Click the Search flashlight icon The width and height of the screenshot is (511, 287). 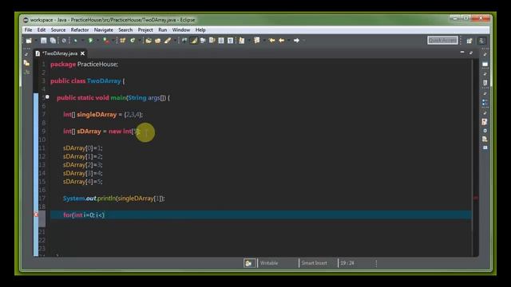point(168,41)
